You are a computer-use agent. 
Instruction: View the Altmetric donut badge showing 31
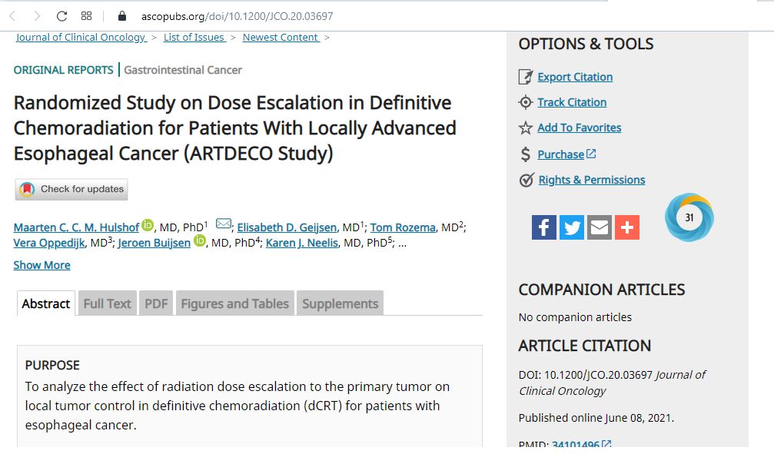689,217
